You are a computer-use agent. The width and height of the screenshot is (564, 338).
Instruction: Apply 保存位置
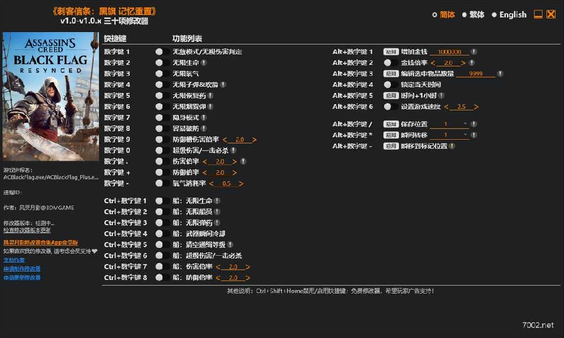[391, 124]
